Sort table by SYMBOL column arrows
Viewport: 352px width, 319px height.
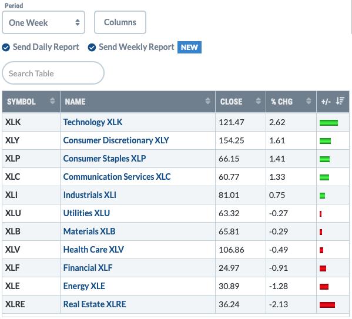[x=52, y=101]
